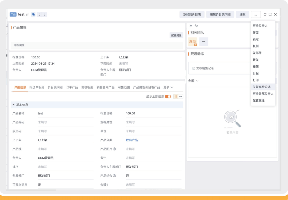Screen dimensions: 288x200
Task: Collapse the right panel with double chevron
Action: point(191,26)
